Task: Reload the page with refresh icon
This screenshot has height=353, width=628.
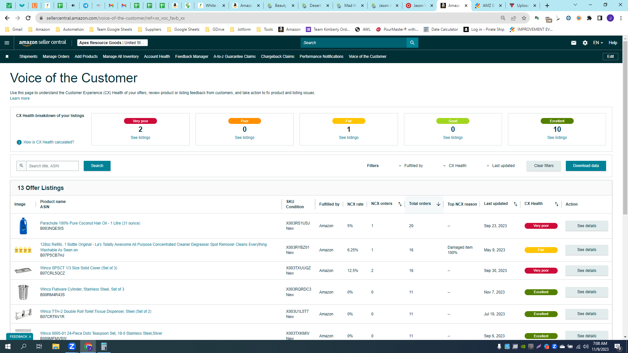Action: (x=28, y=18)
